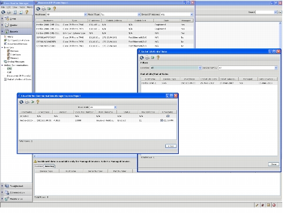
Task: Collapse the Reports section in sidebar
Action: pos(2,31)
